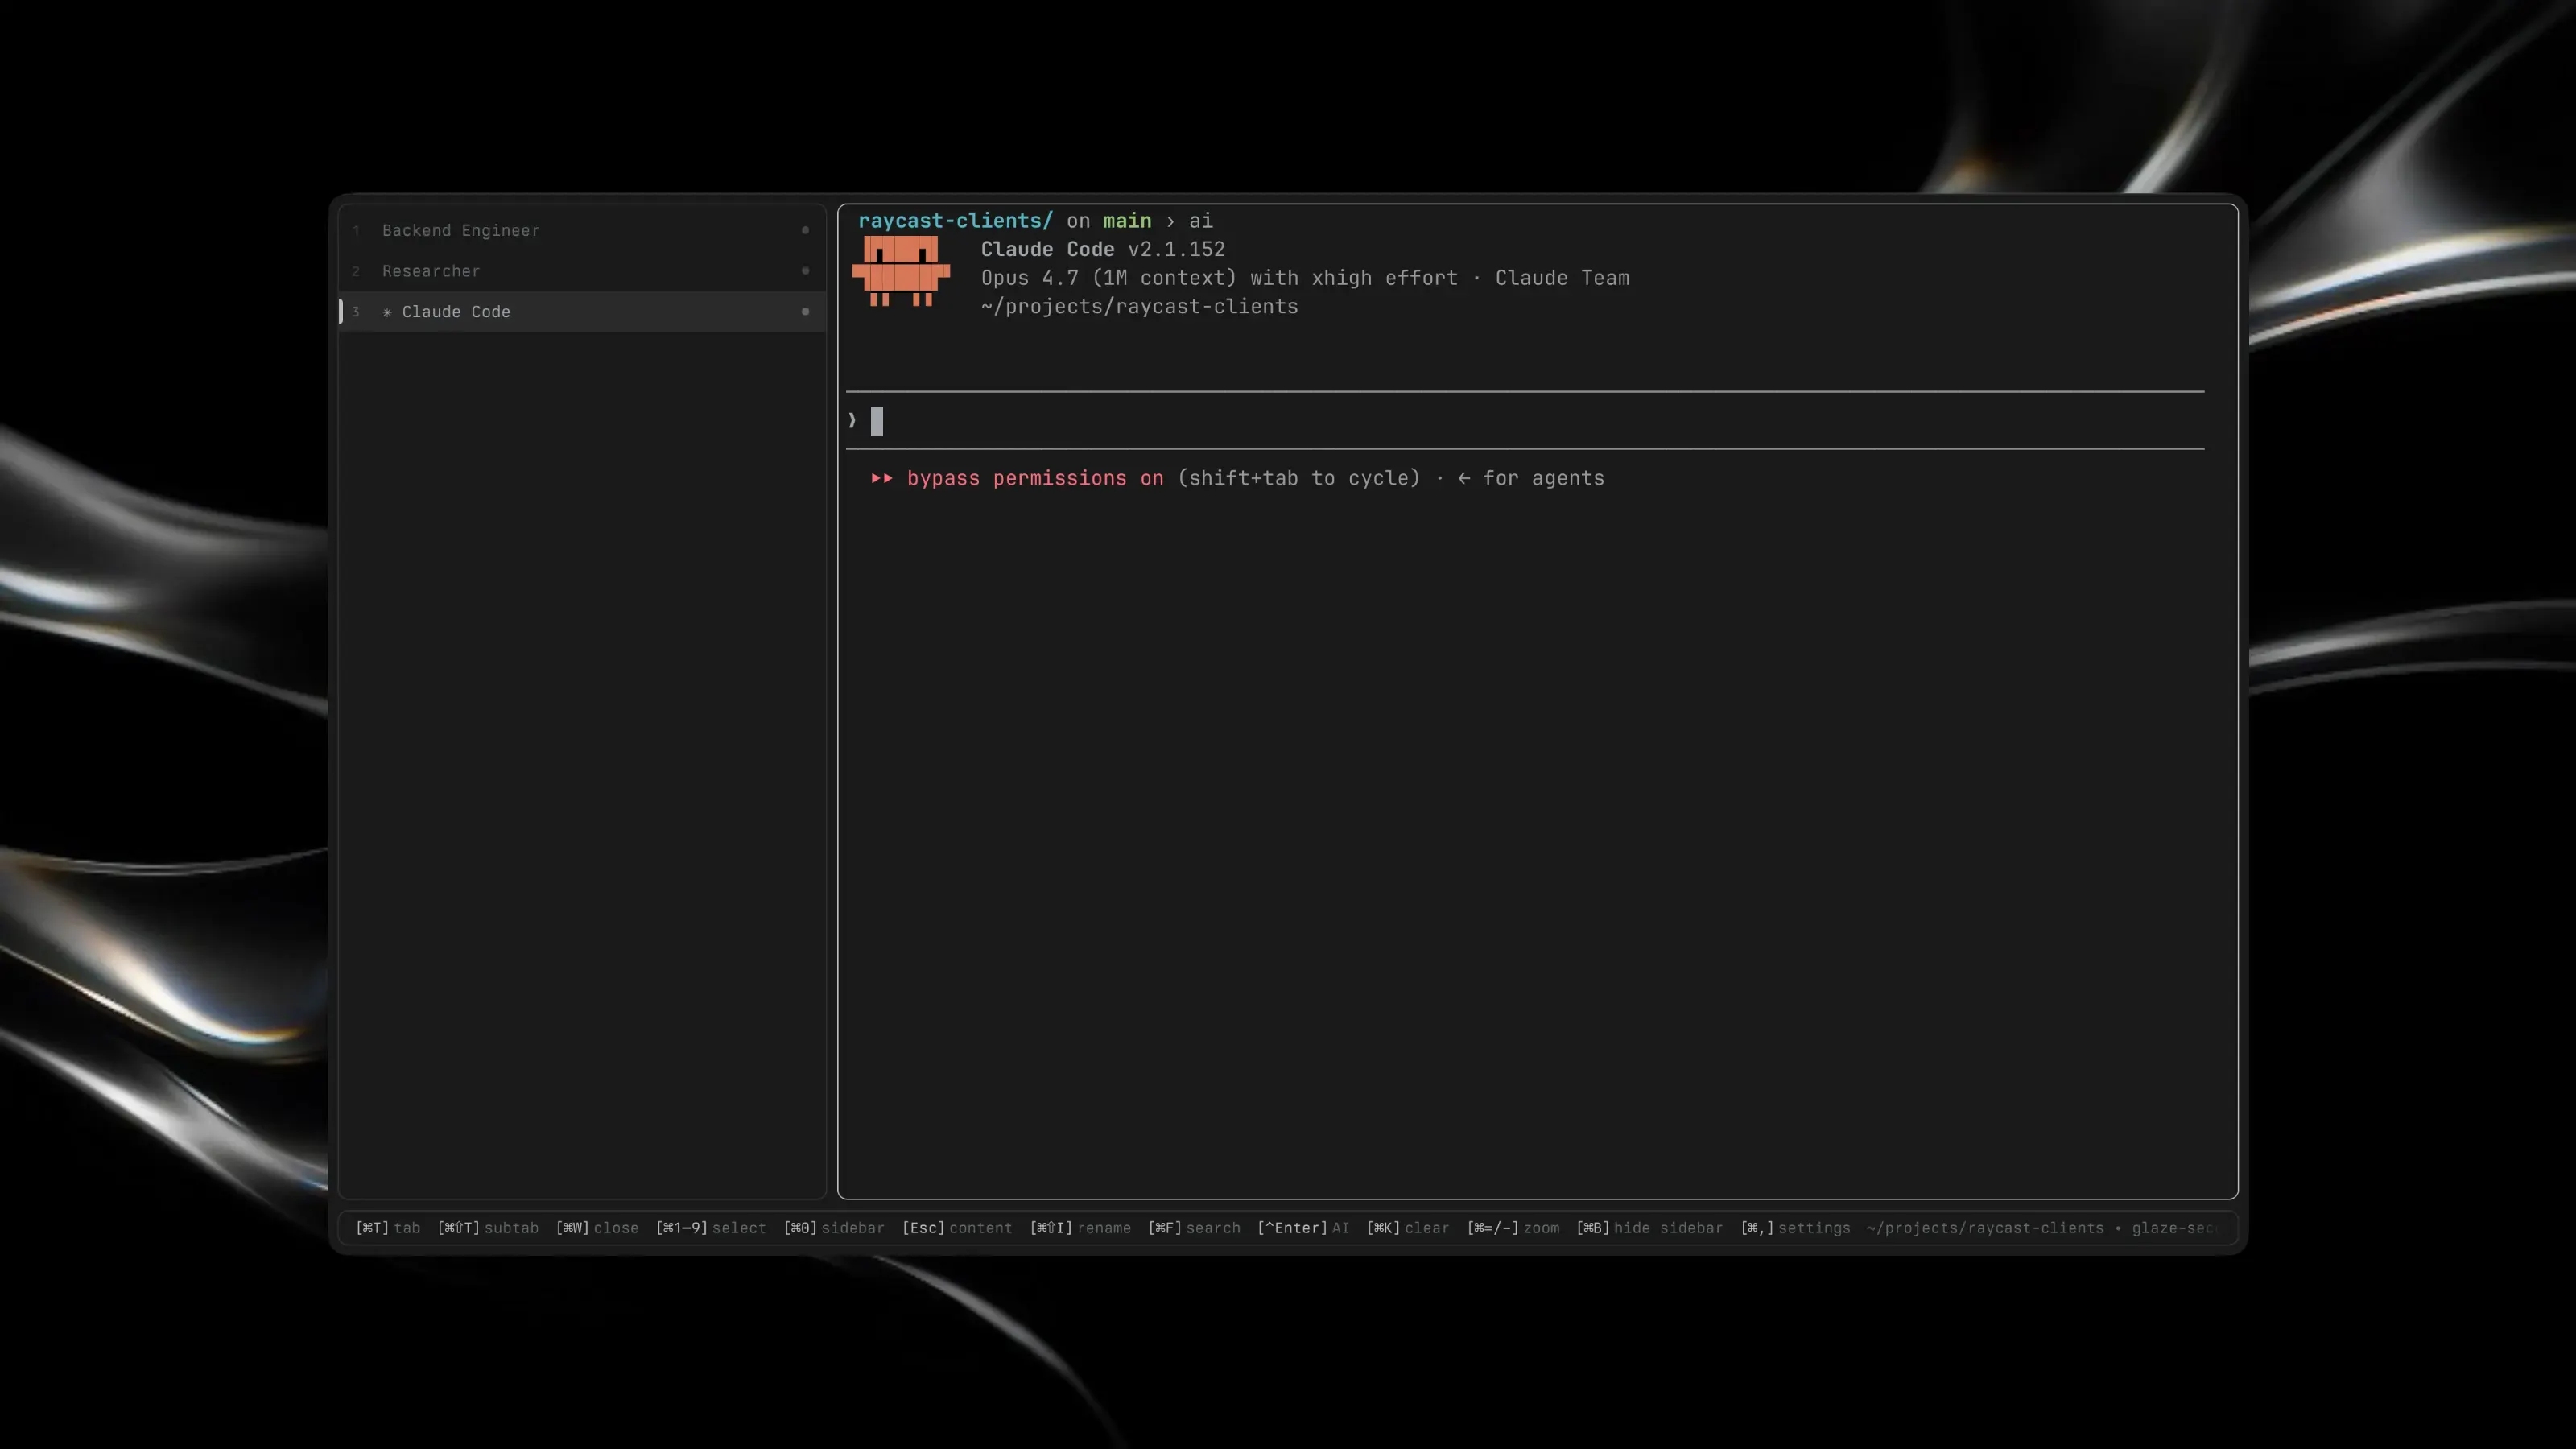Click the 'ai' command text in prompt

[1200, 221]
